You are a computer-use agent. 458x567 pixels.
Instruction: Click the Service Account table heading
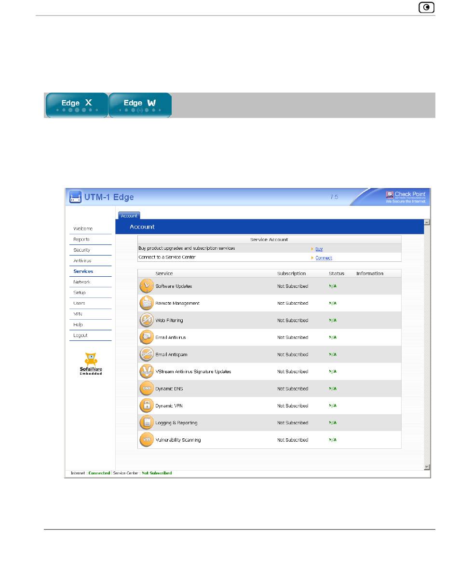coord(269,239)
